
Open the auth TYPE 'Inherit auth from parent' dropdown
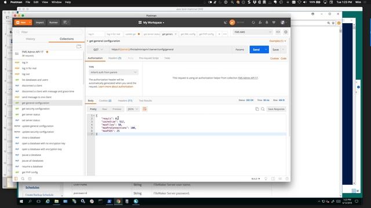point(114,72)
